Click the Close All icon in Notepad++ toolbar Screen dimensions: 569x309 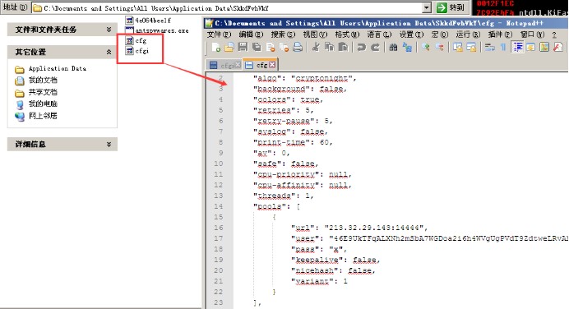click(x=284, y=47)
